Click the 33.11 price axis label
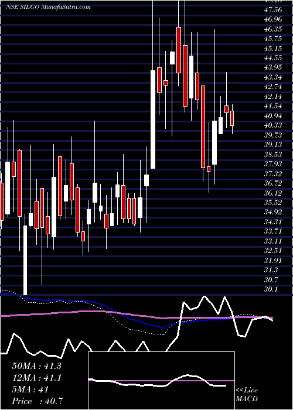 [273, 241]
